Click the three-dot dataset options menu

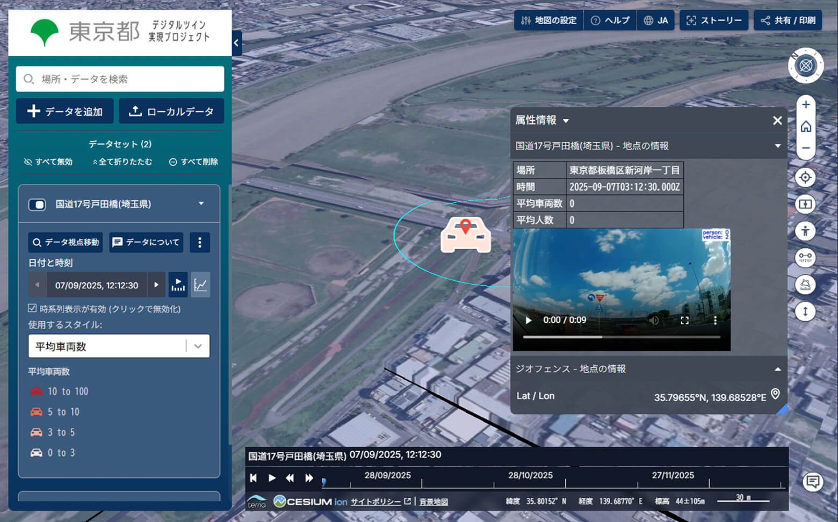(x=200, y=242)
